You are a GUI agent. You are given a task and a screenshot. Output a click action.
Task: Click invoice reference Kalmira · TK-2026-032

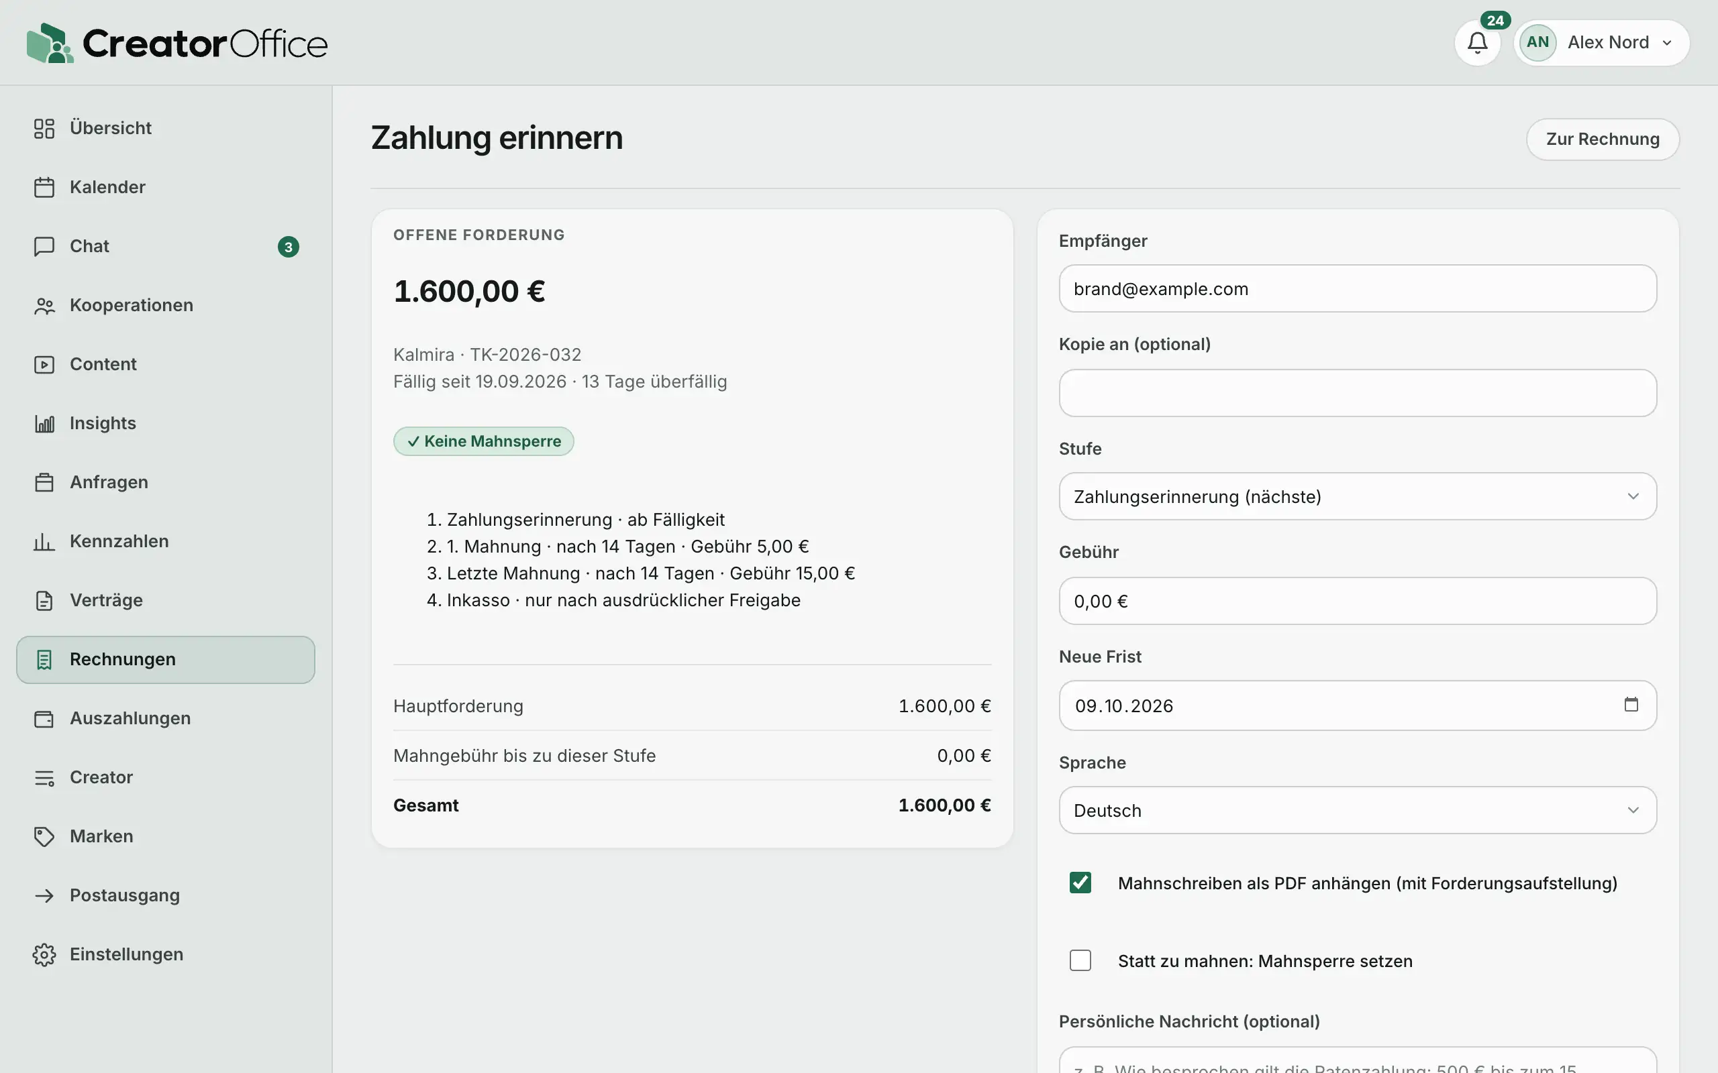point(487,354)
